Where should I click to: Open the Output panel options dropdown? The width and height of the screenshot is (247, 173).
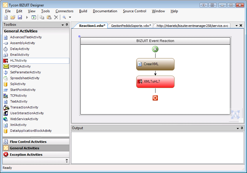(x=238, y=129)
